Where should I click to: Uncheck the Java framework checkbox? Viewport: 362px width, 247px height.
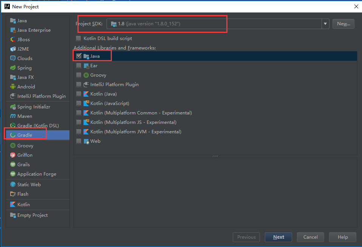click(x=79, y=56)
